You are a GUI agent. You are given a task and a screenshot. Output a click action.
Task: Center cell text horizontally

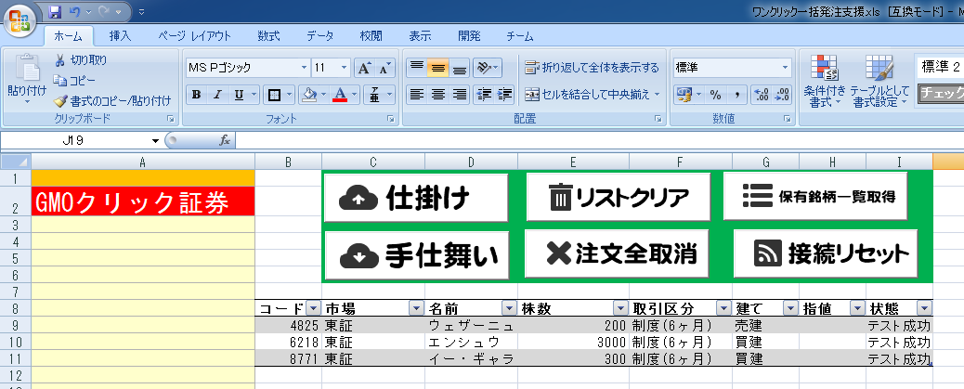coord(438,95)
